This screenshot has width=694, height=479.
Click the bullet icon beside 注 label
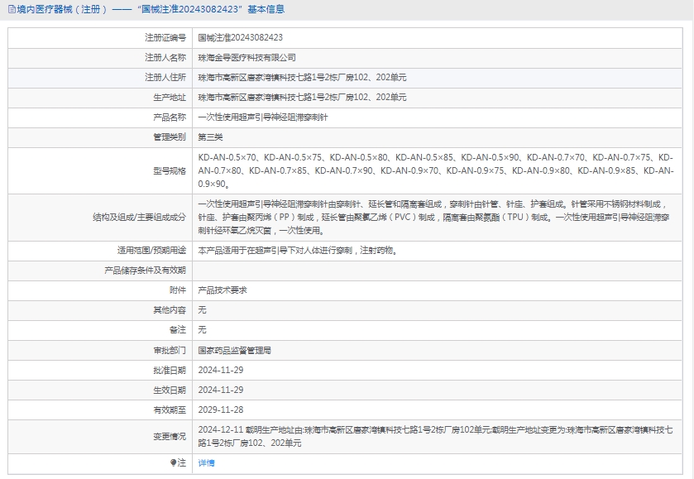[173, 462]
